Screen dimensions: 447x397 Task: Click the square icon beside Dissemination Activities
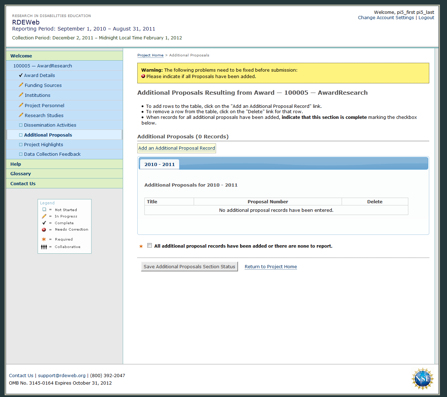(21, 125)
